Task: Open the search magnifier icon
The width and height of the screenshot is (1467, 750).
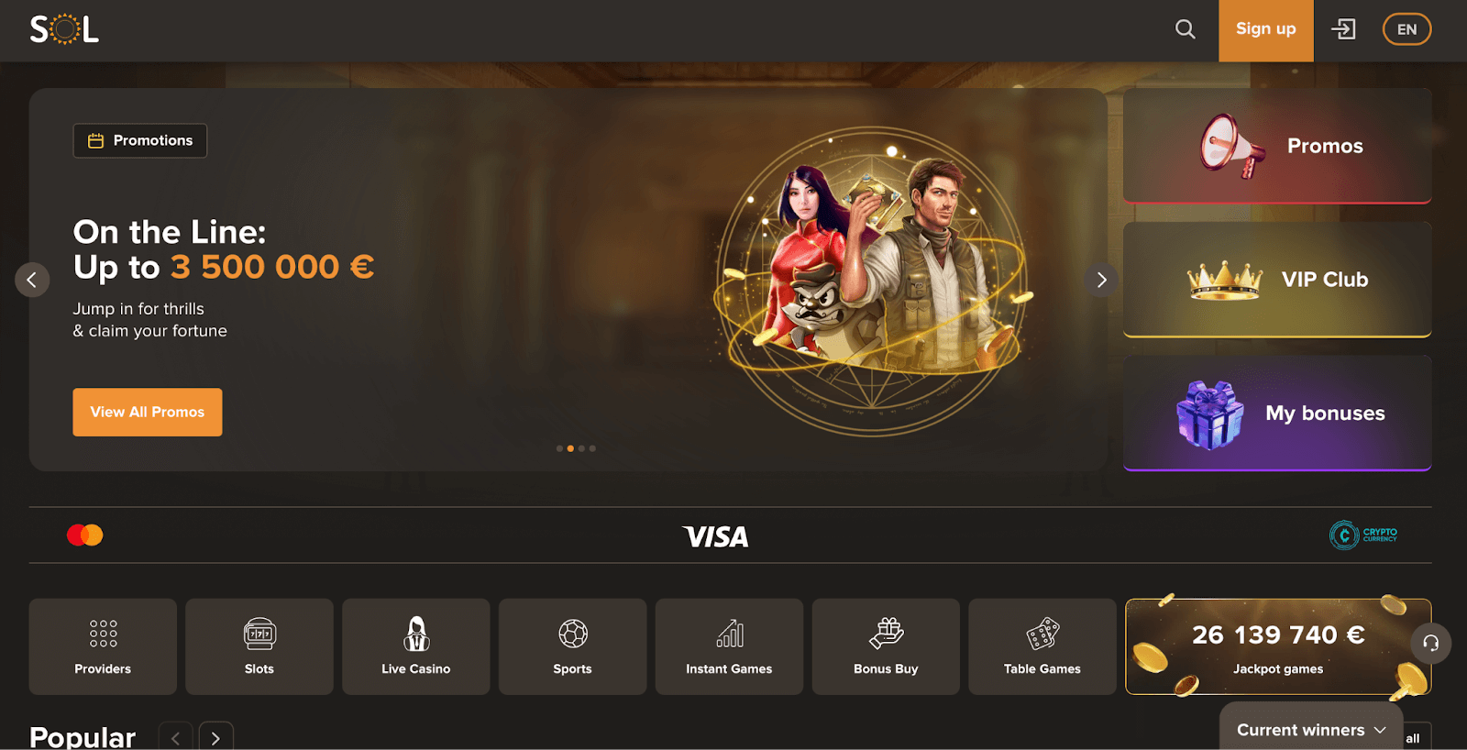Action: coord(1185,29)
